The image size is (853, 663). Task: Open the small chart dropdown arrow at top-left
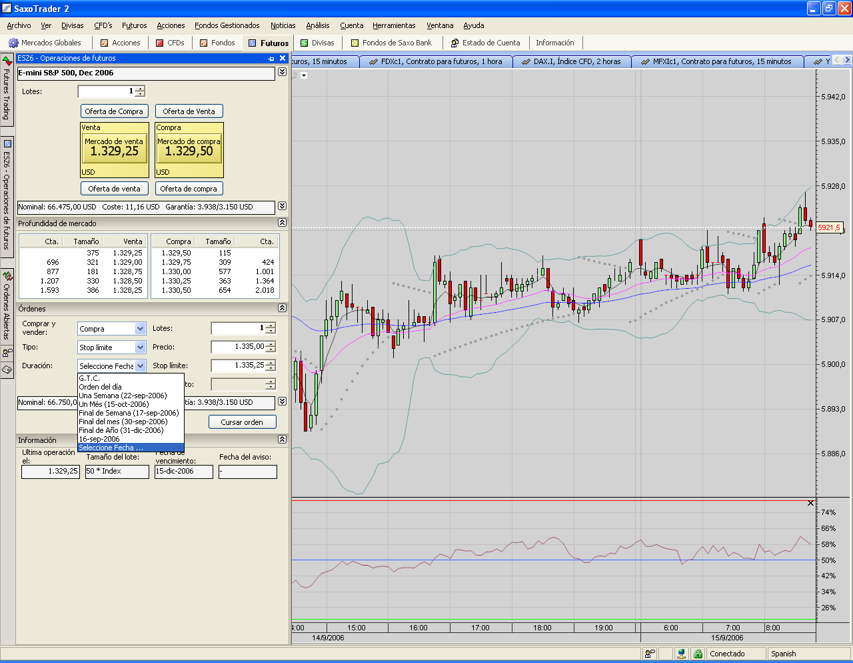(304, 75)
